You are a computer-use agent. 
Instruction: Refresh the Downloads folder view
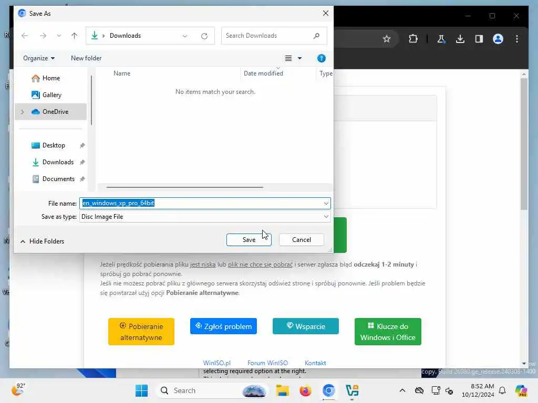[x=204, y=36]
